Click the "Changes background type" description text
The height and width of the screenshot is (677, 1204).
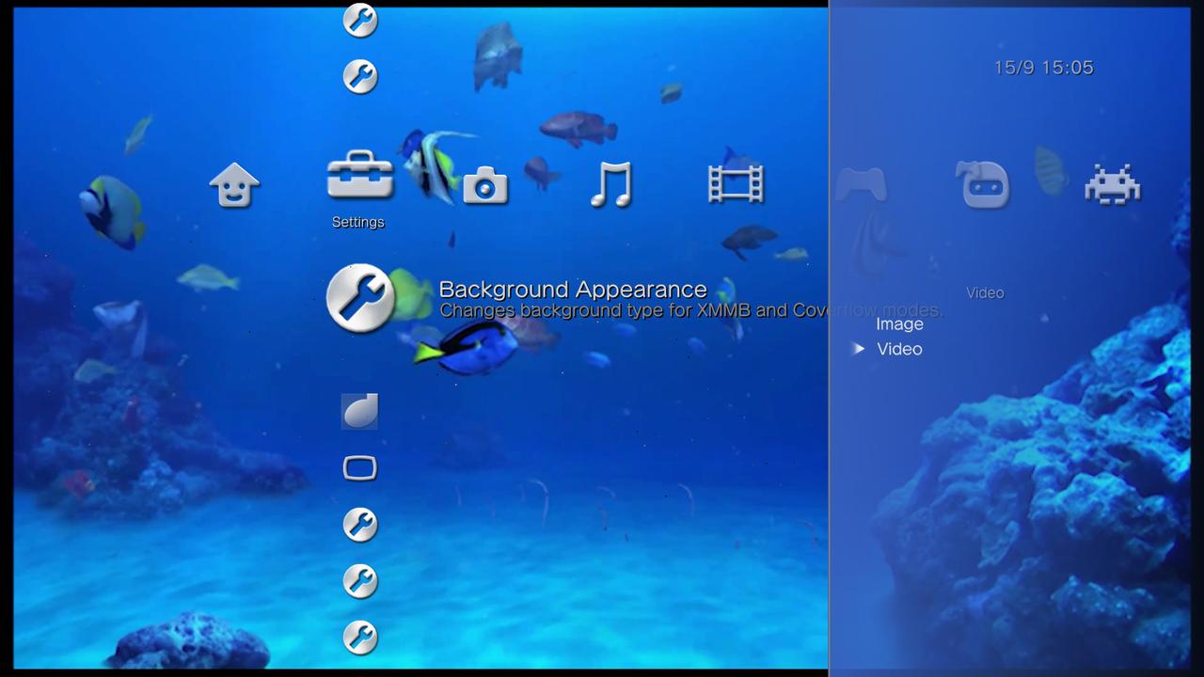(x=691, y=310)
